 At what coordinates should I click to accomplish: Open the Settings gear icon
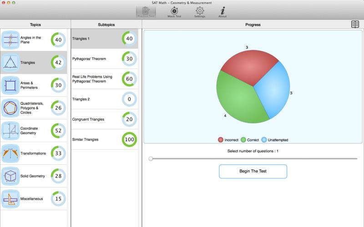(x=200, y=12)
